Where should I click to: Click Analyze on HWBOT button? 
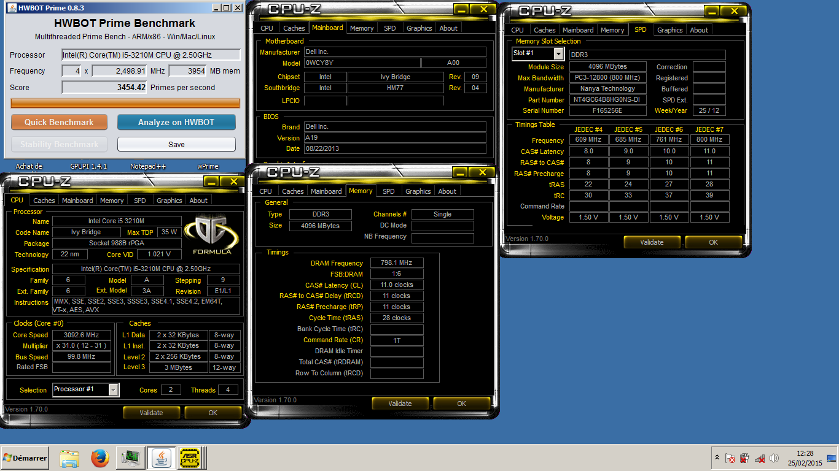coord(176,122)
